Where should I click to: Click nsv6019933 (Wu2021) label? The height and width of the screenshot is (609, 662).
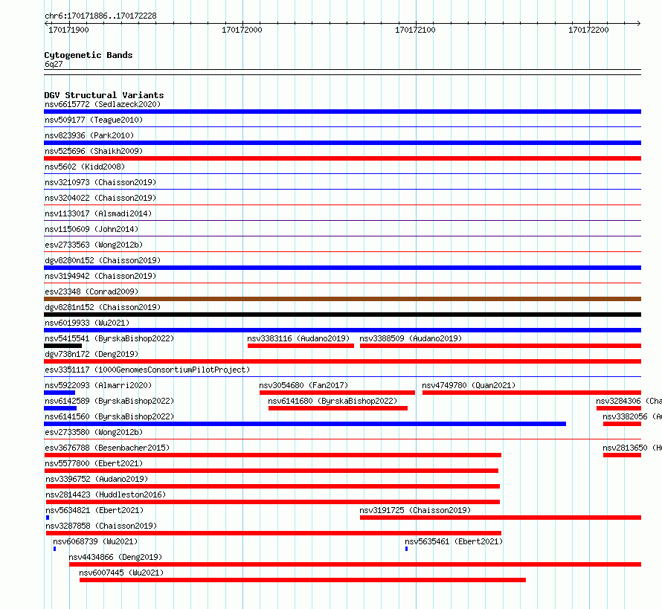pos(87,323)
